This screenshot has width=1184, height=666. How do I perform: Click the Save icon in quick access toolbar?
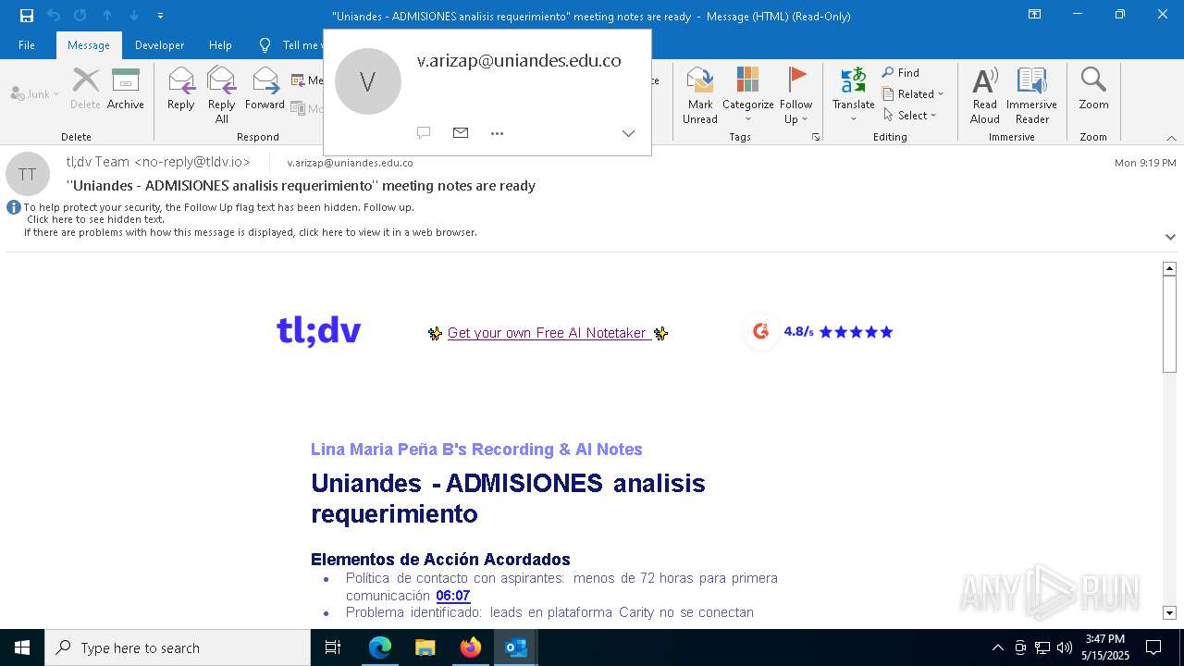click(27, 16)
